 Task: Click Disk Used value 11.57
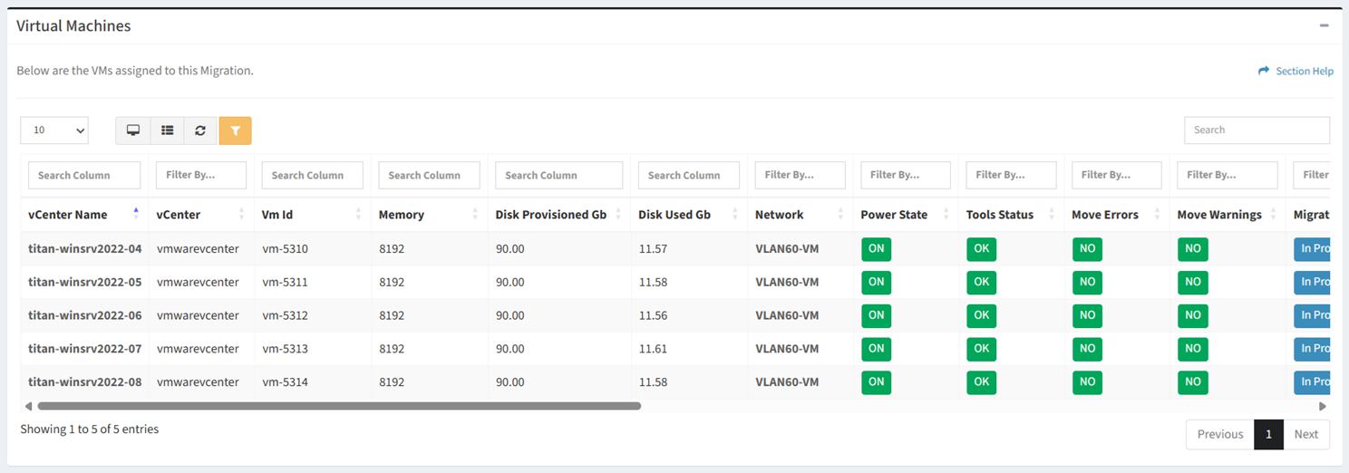pos(653,249)
